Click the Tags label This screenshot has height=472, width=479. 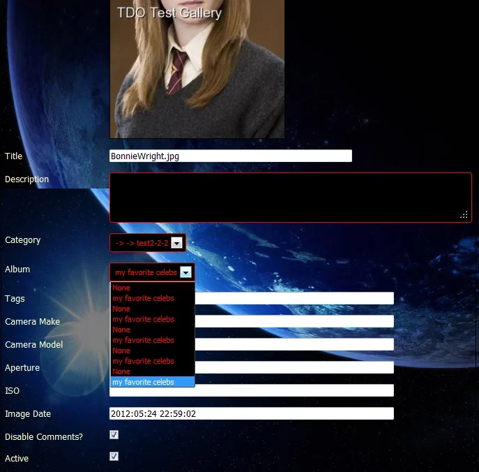[15, 299]
